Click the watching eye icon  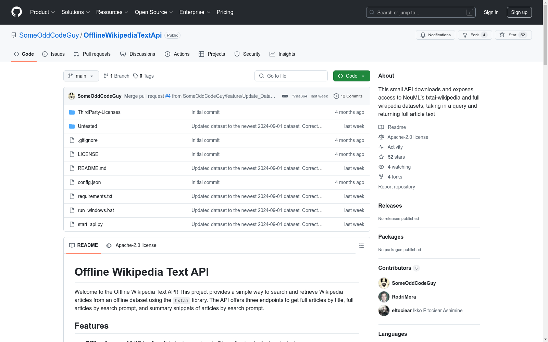click(381, 167)
